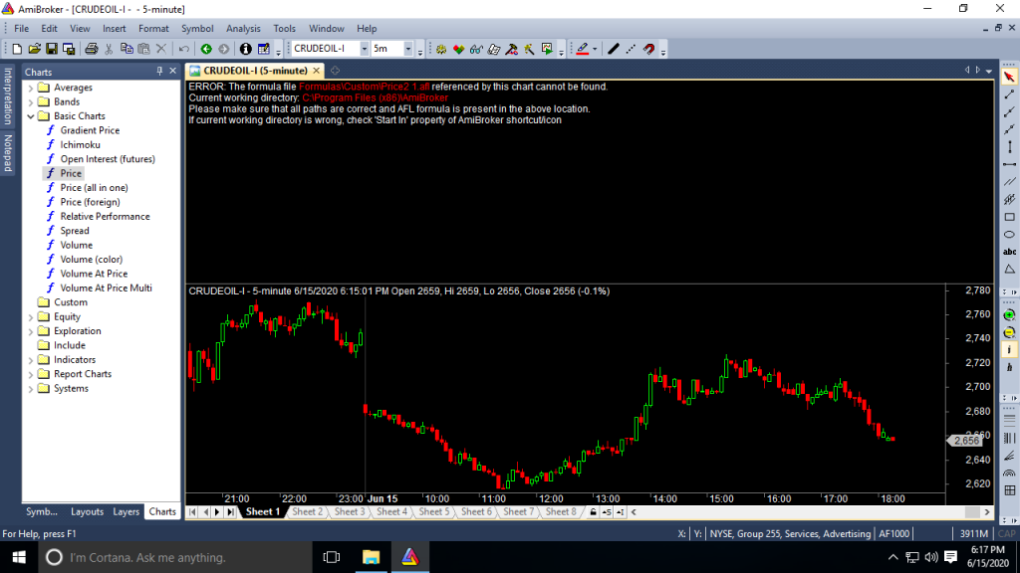Select the Custom folder
Viewport: 1020px width, 573px height.
[71, 302]
